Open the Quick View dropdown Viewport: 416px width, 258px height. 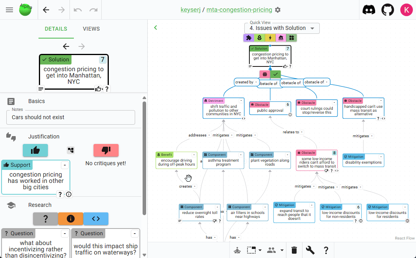(x=282, y=28)
